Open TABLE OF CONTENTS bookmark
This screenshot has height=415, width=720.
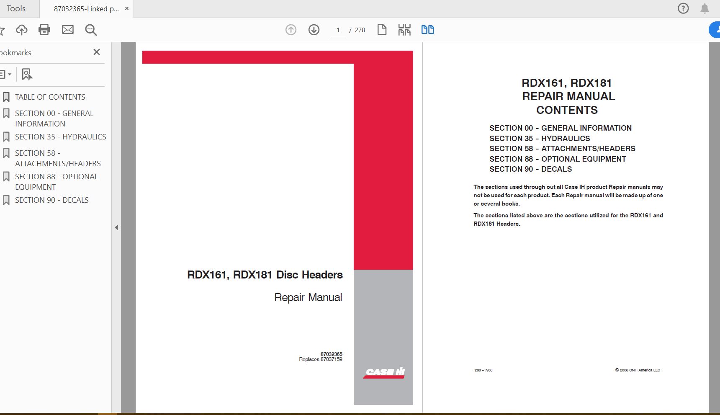coord(50,97)
